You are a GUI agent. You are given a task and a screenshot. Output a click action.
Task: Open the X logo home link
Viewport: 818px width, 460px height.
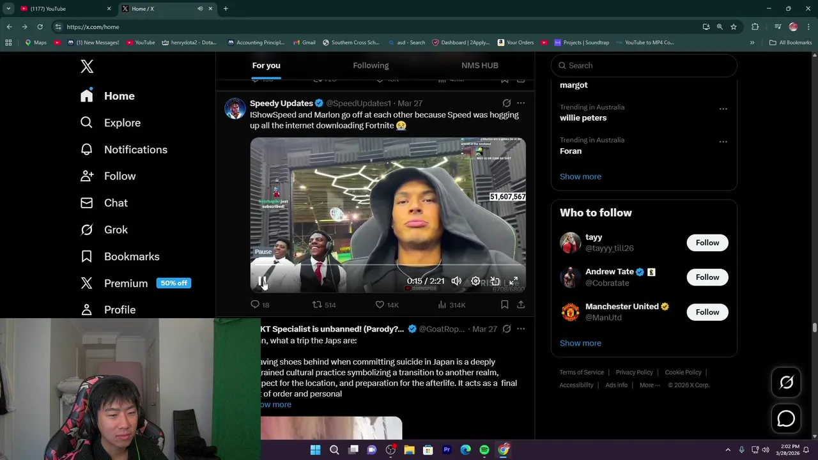coord(87,66)
